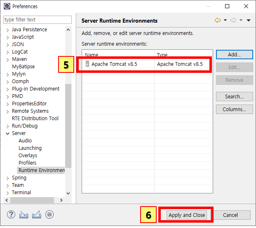
Task: Click the Cancel button
Action: point(230,215)
